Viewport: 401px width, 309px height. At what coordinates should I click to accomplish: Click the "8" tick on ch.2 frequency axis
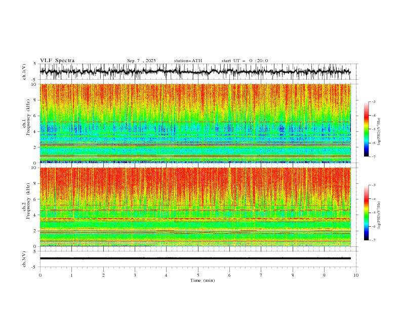35,184
